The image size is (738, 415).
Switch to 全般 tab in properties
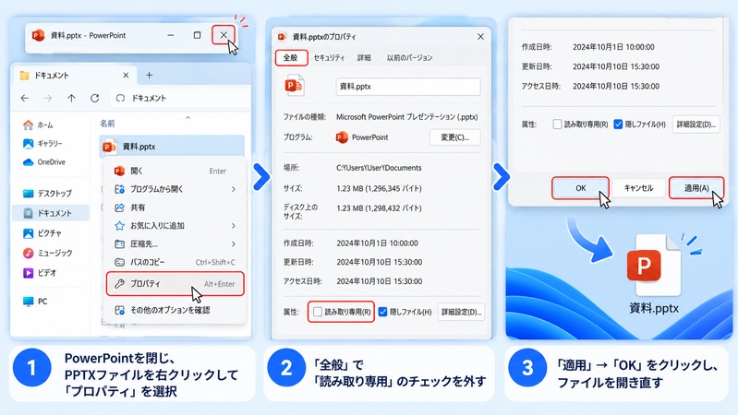(291, 58)
